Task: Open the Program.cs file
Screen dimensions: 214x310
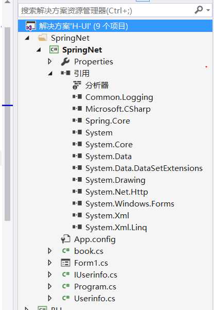Action: click(95, 286)
